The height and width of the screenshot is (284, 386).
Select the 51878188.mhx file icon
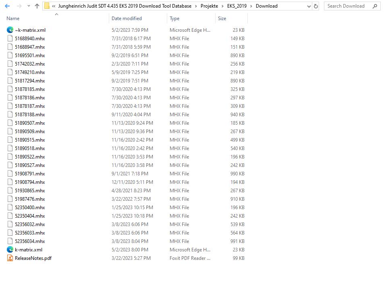click(x=10, y=115)
